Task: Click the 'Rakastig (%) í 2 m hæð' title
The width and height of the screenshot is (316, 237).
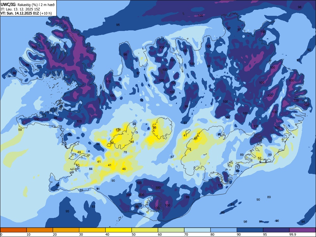Action: click(36, 5)
